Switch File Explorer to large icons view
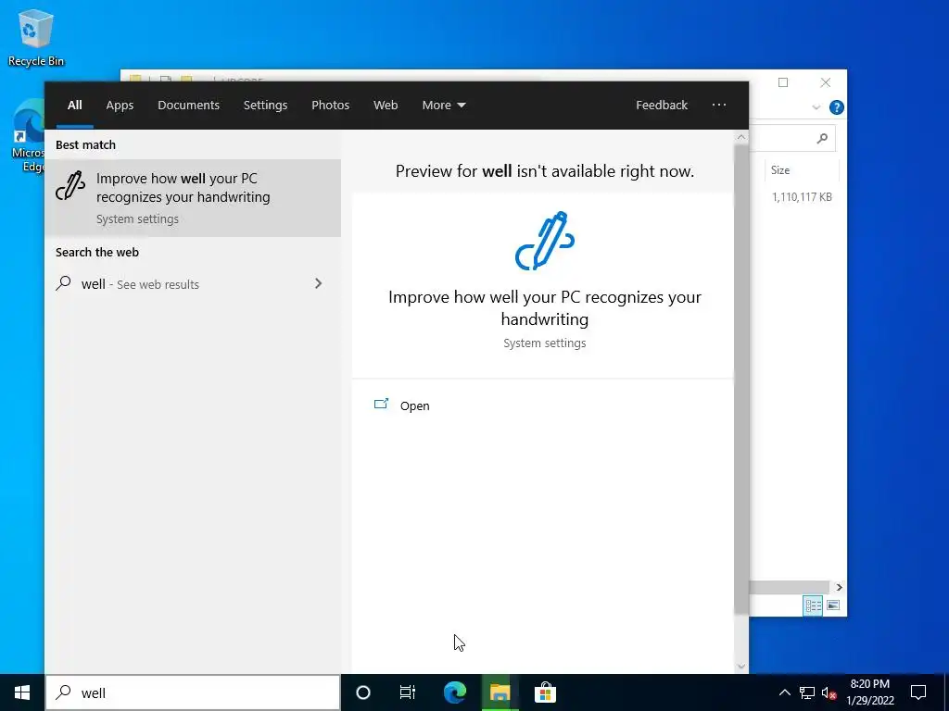 click(x=833, y=605)
